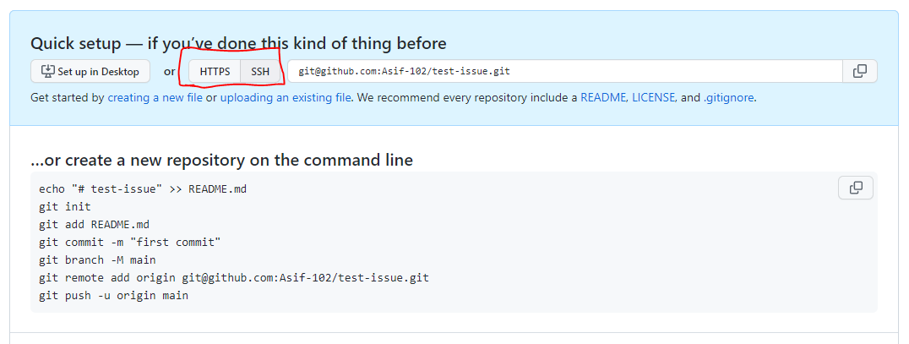Open the creating a new file link
909x344 pixels.
(155, 98)
